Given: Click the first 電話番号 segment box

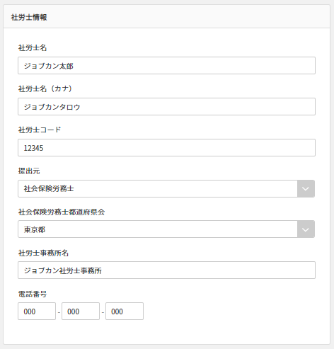Looking at the screenshot, I should (x=37, y=311).
